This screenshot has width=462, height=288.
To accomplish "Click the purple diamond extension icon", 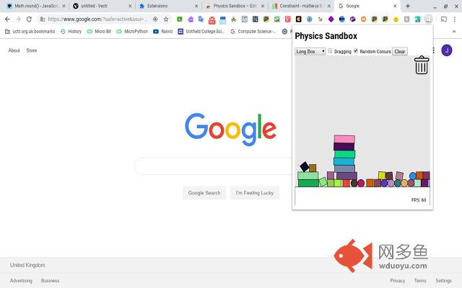I will [331, 19].
